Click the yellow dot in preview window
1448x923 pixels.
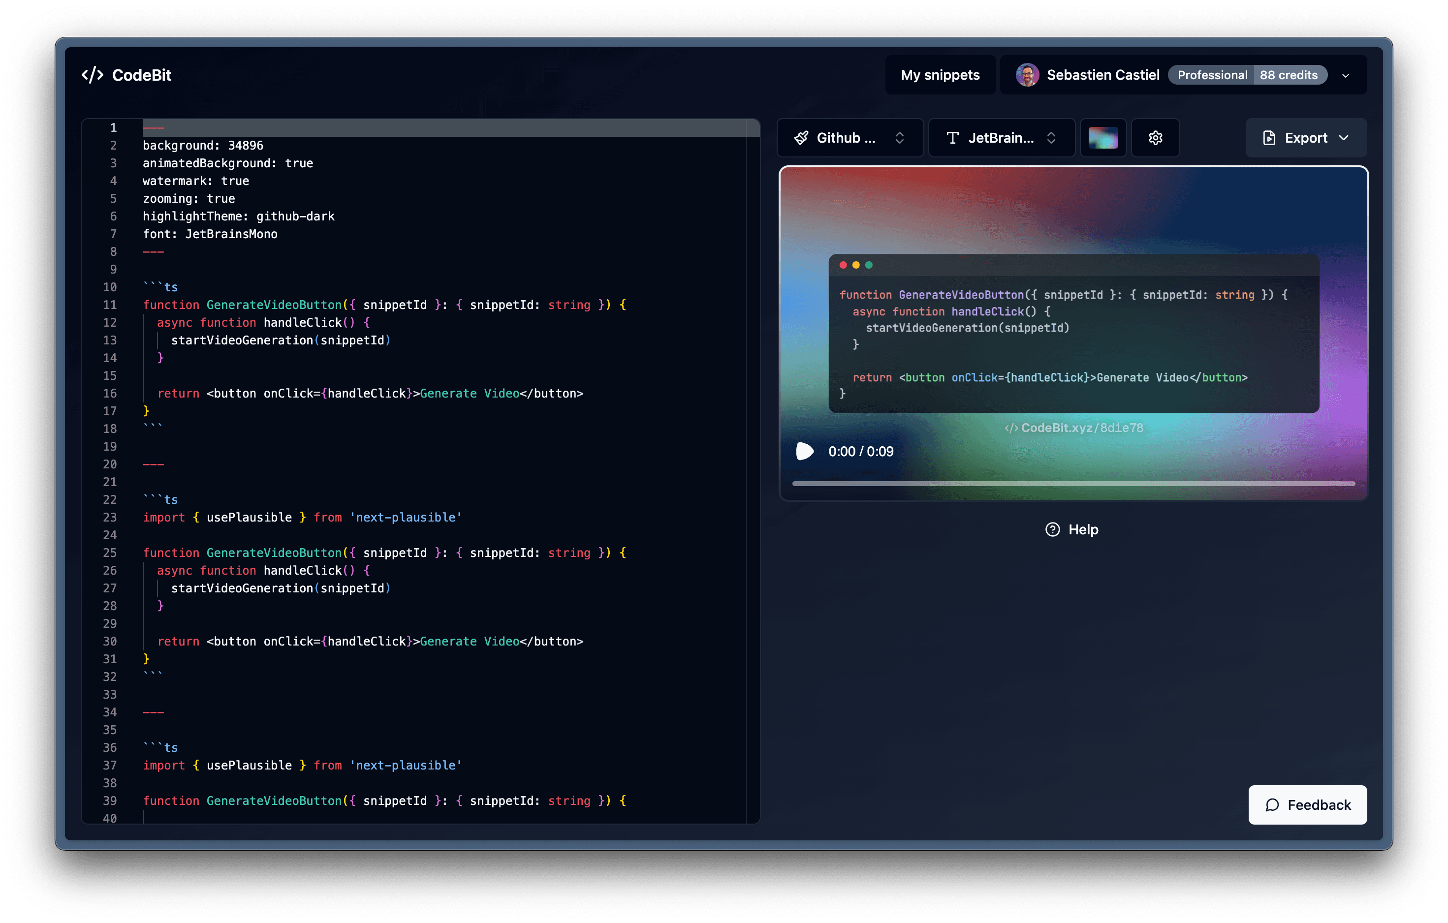point(856,265)
